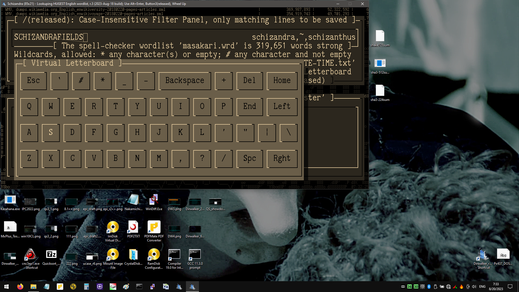Open GCC 11.3.0 prompt shortcut
The height and width of the screenshot is (292, 519).
195,259
